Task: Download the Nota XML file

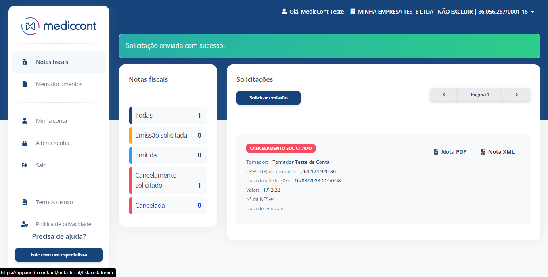Action: [498, 152]
